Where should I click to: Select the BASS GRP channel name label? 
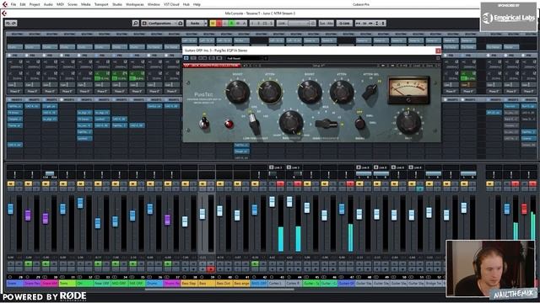tap(259, 284)
